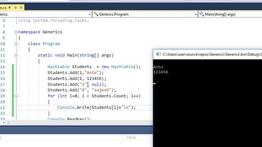Close the Program.cs editor tab
This screenshot has width=262, height=147.
pos(21,7)
